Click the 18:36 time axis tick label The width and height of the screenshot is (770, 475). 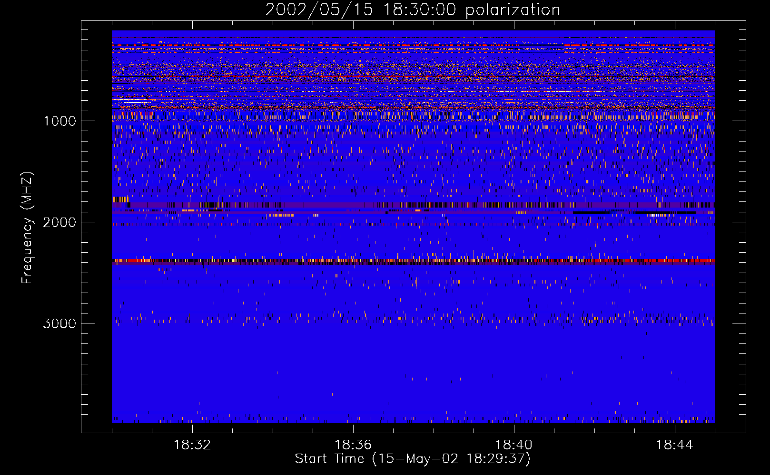[x=353, y=445]
